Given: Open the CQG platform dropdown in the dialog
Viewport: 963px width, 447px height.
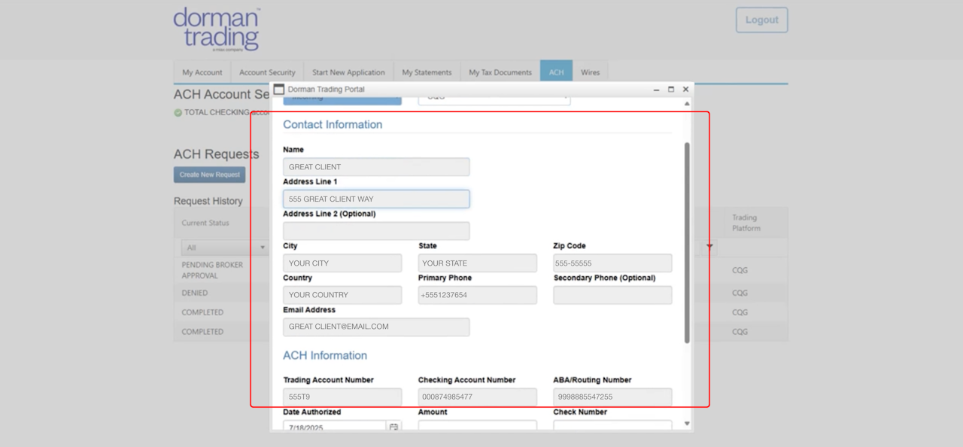Looking at the screenshot, I should [494, 98].
